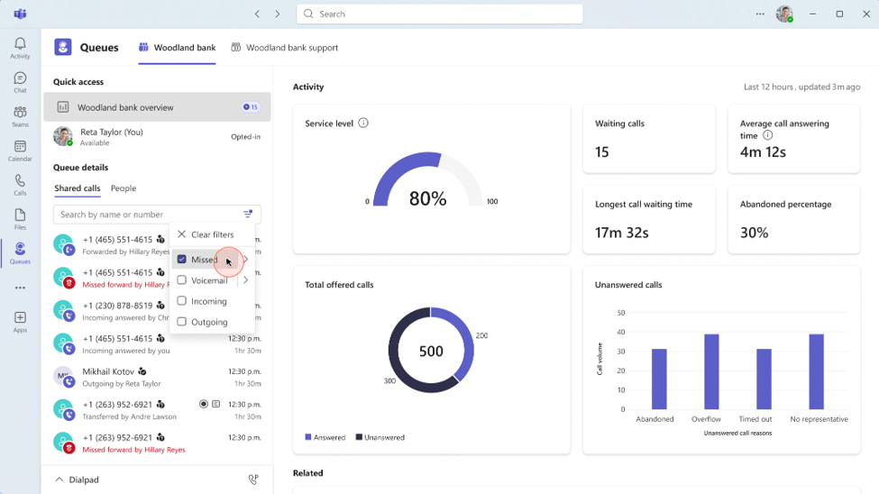Open the profile avatar in title bar

coord(785,14)
